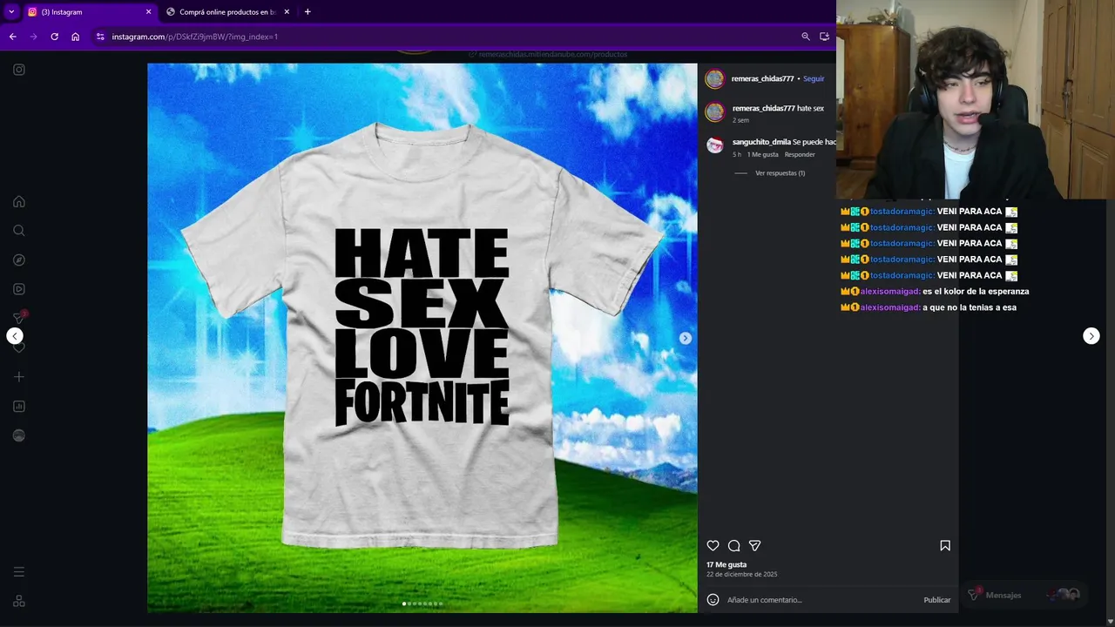Viewport: 1115px width, 627px height.
Task: Go forward in browser history
Action: [x=33, y=37]
